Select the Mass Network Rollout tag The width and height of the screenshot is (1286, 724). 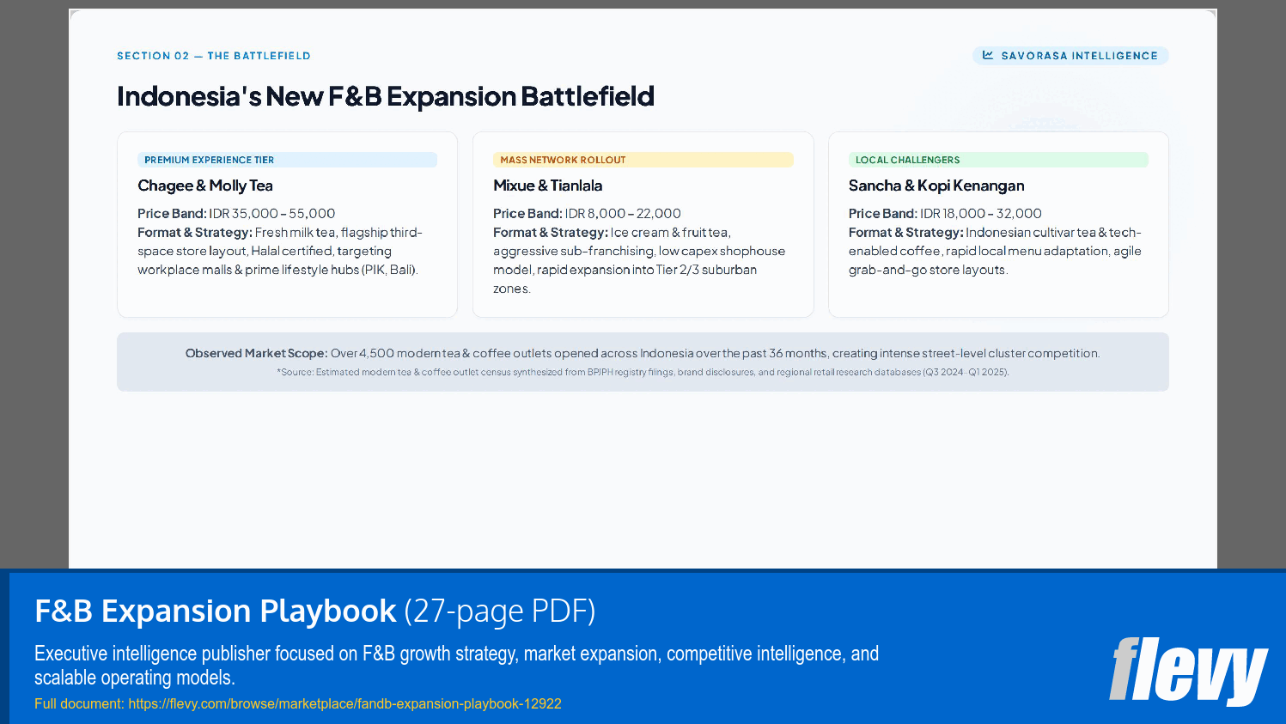coord(643,160)
